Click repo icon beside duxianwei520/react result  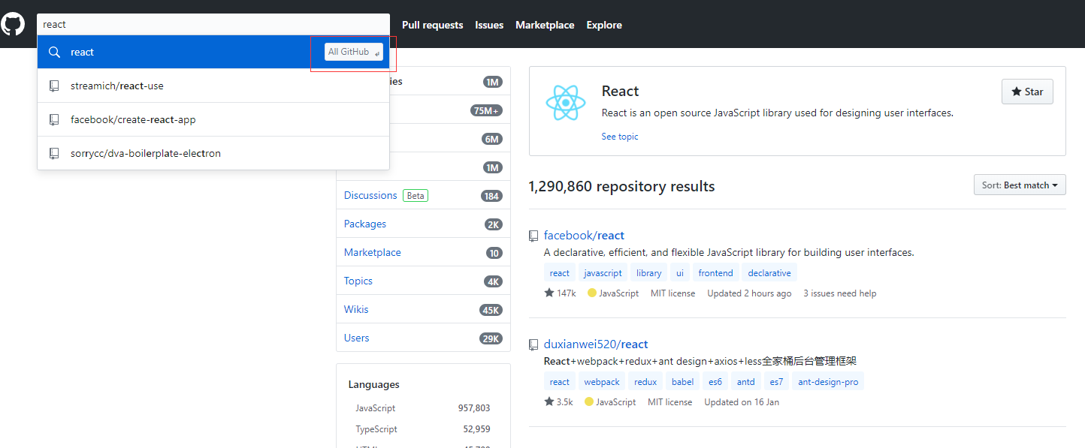533,344
